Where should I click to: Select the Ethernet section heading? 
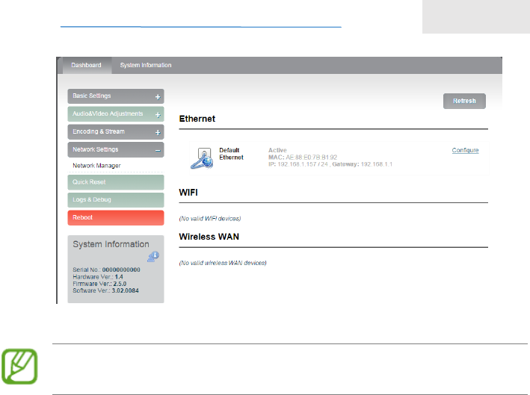(x=197, y=119)
